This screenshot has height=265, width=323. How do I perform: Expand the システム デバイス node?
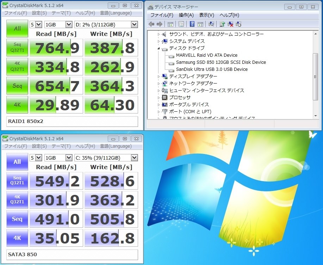point(159,41)
